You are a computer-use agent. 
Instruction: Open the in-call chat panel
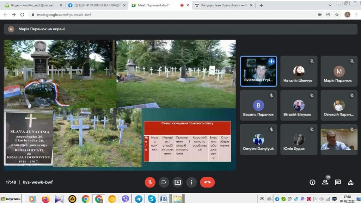coord(338,182)
